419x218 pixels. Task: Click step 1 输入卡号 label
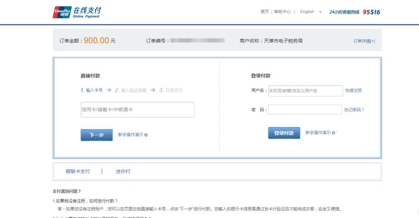pyautogui.click(x=92, y=90)
